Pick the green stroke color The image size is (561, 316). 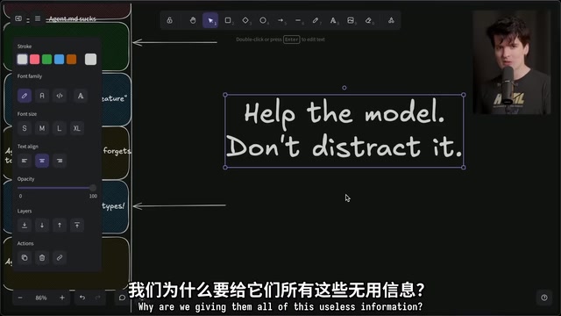[46, 59]
